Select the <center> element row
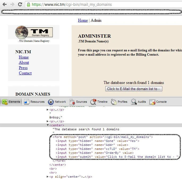This screenshot has width=182, height=179. tap(91, 125)
